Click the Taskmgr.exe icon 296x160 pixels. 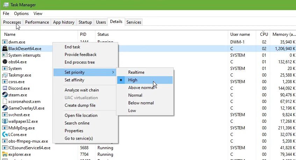click(x=5, y=75)
